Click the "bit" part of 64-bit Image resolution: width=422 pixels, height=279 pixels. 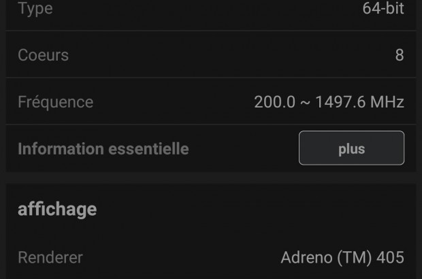pyautogui.click(x=393, y=9)
